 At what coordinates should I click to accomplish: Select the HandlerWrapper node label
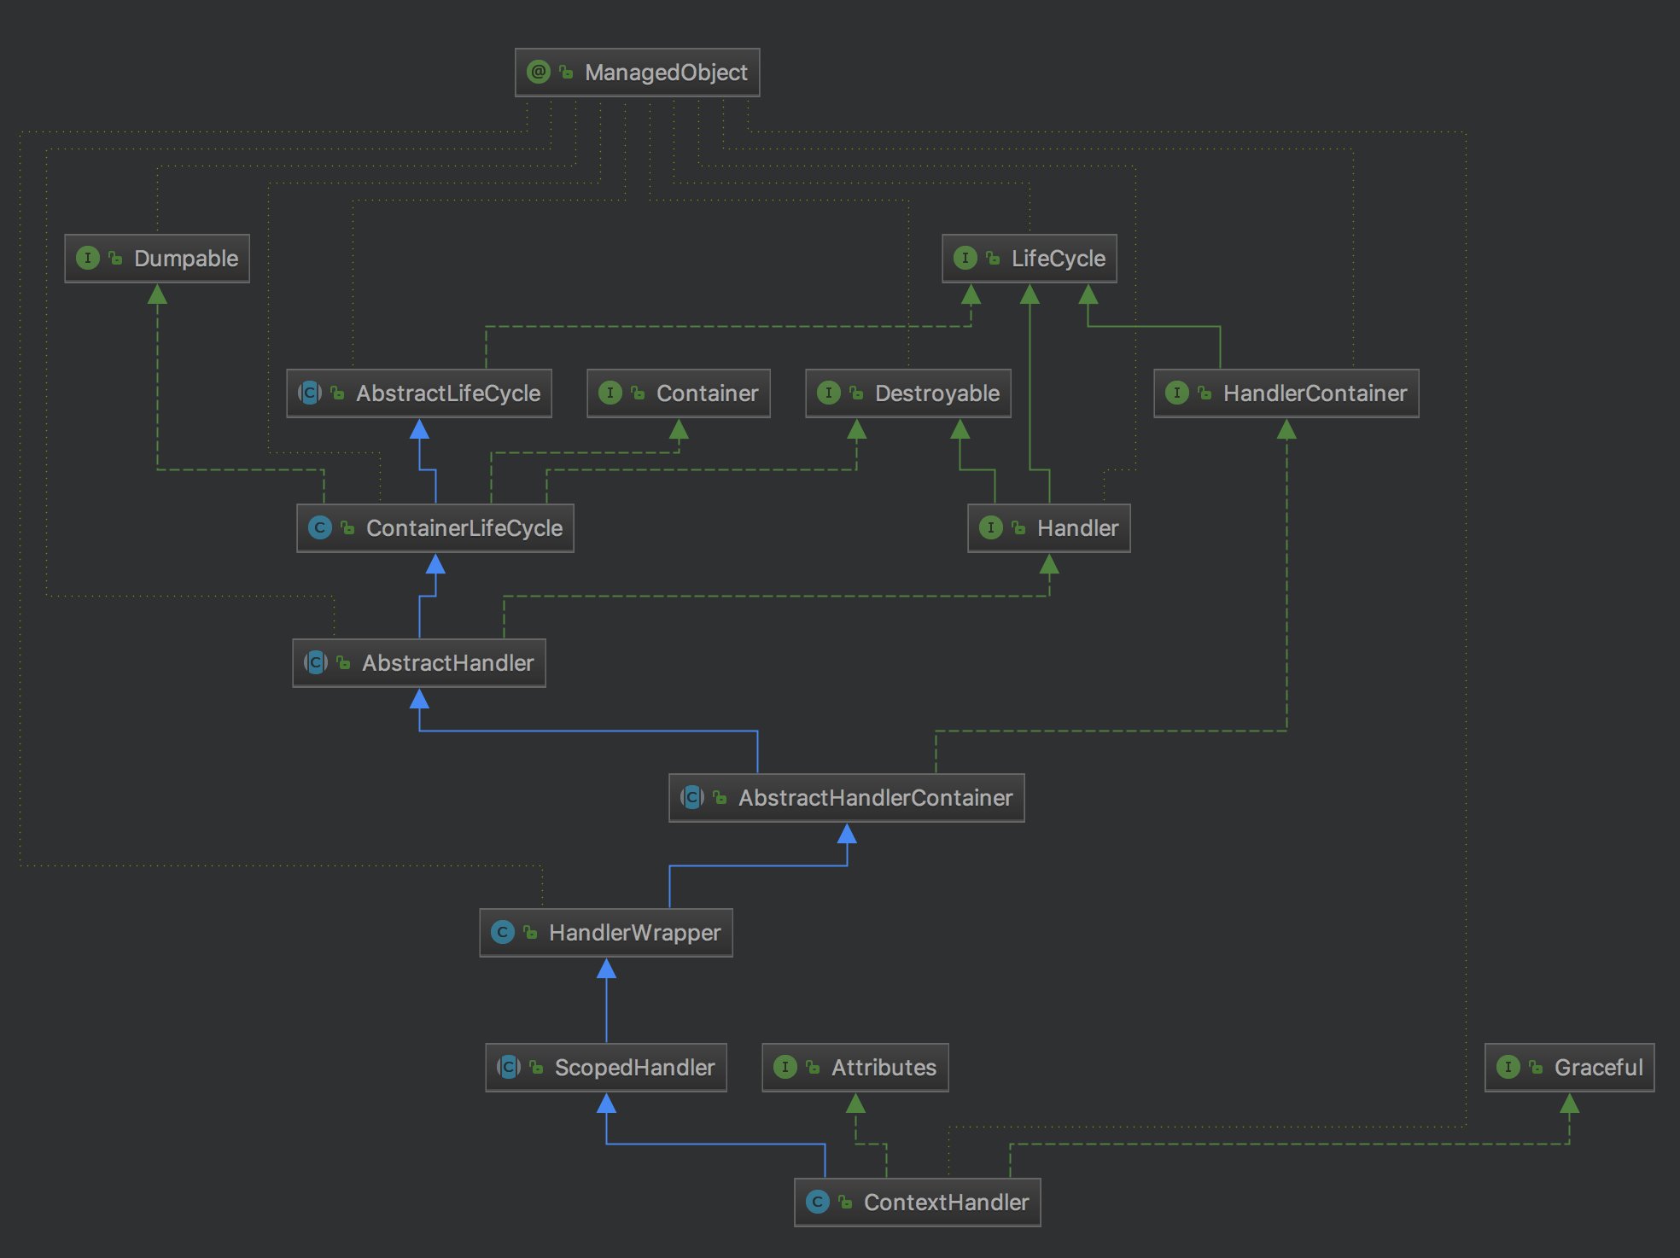(634, 933)
